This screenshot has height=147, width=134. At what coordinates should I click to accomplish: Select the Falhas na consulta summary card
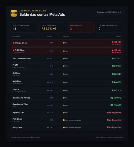pyautogui.click(x=110, y=28)
